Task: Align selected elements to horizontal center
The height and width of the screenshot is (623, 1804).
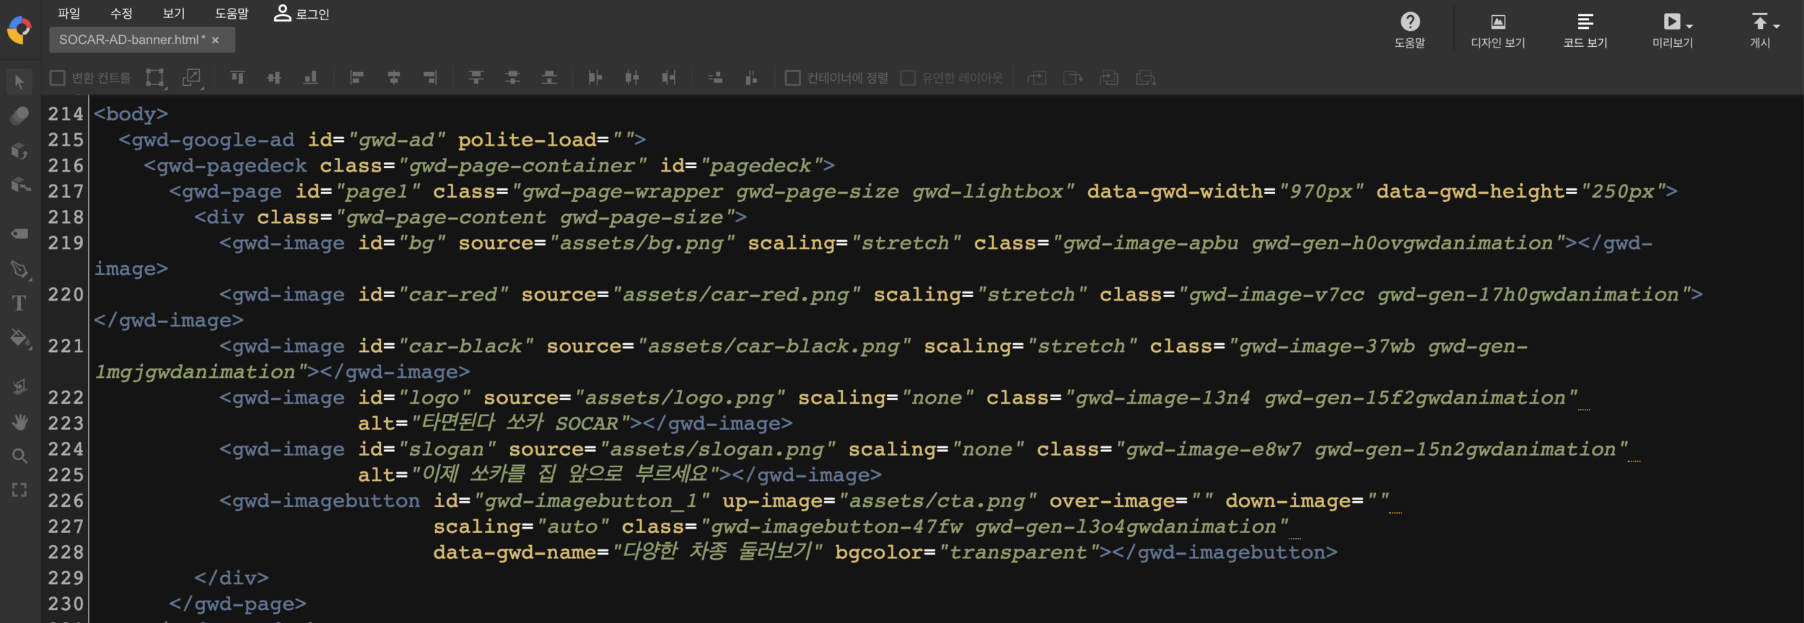Action: pos(394,77)
